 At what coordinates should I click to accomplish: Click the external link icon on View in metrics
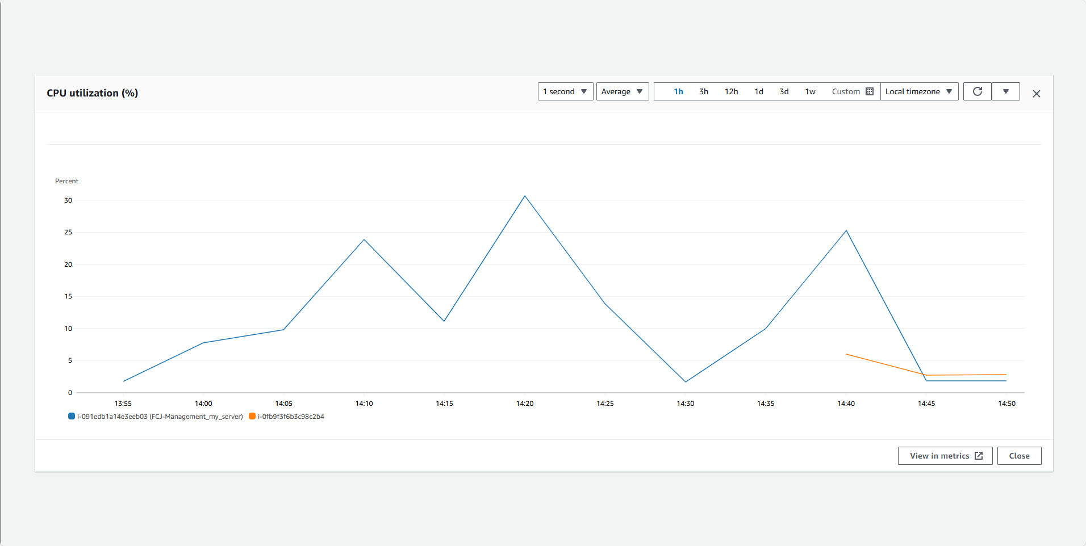click(x=979, y=455)
